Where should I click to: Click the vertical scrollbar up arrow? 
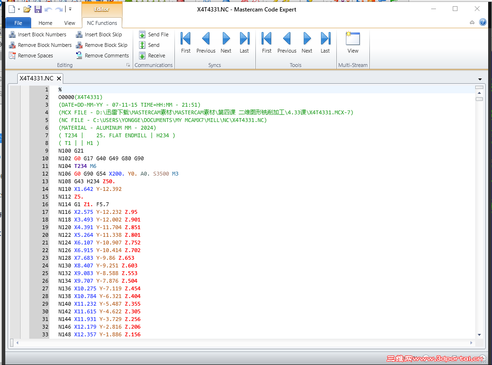(x=479, y=93)
